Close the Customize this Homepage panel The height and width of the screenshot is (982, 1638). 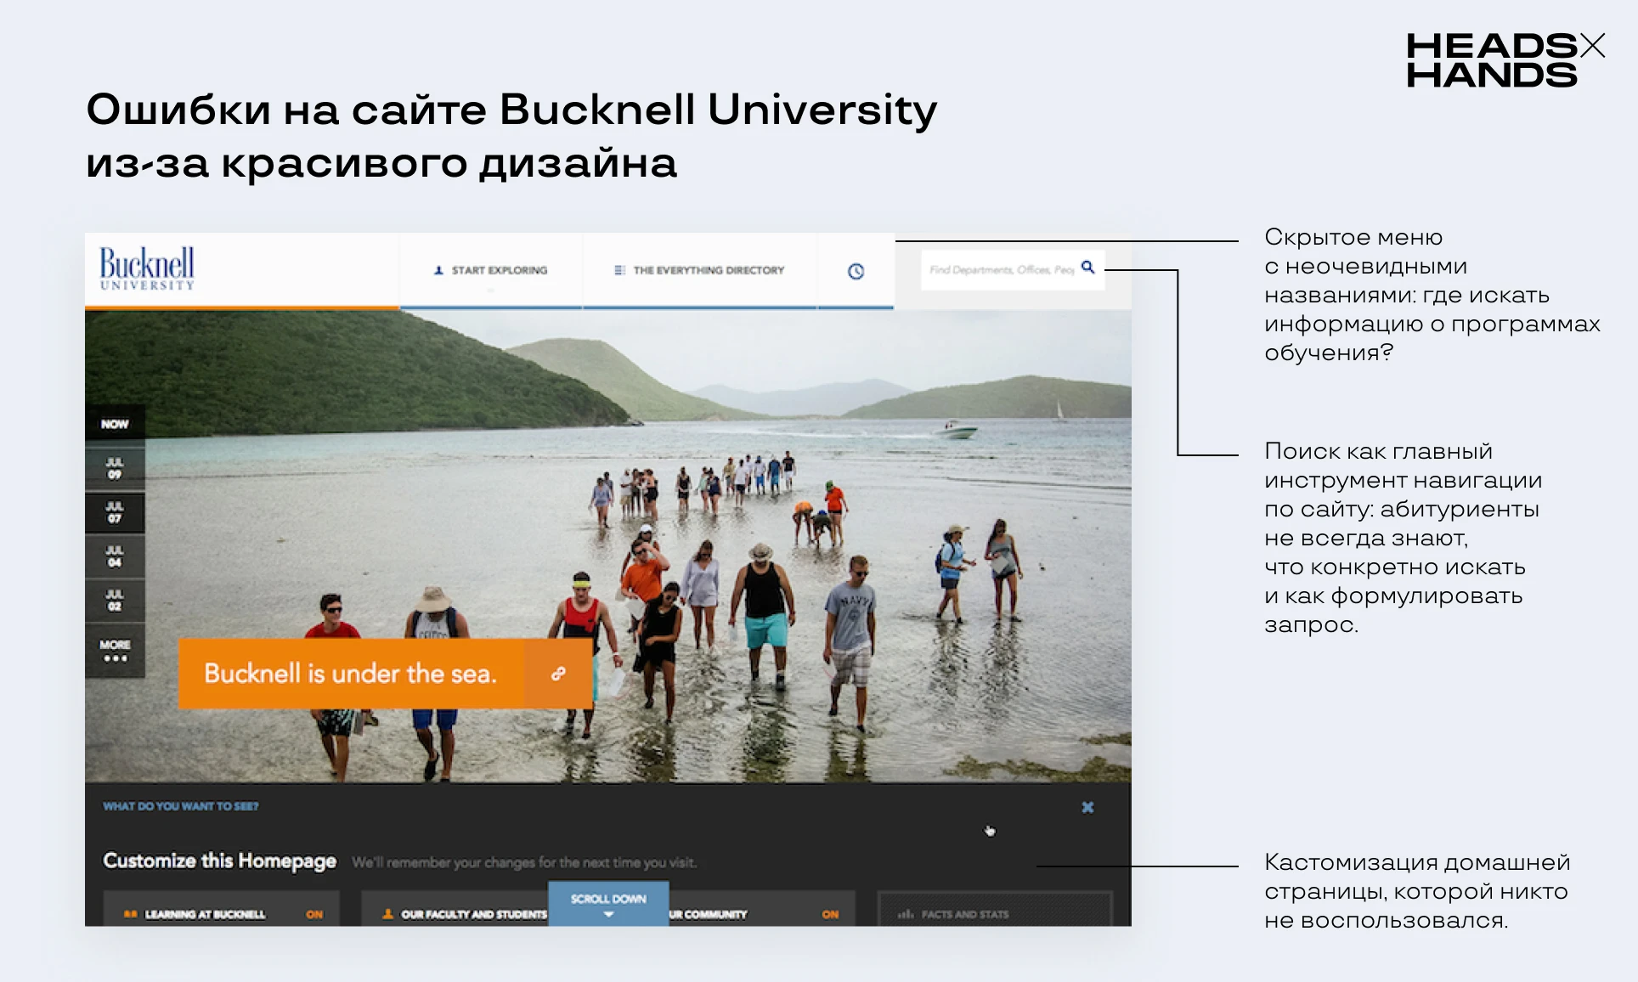pos(1087,807)
